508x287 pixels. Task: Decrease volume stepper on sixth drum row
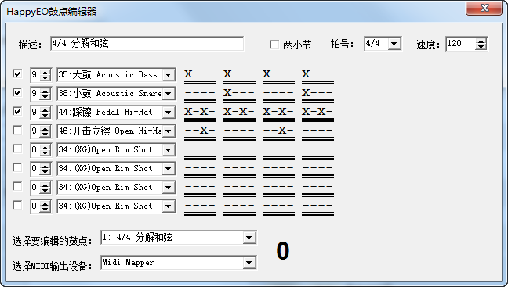coord(45,172)
